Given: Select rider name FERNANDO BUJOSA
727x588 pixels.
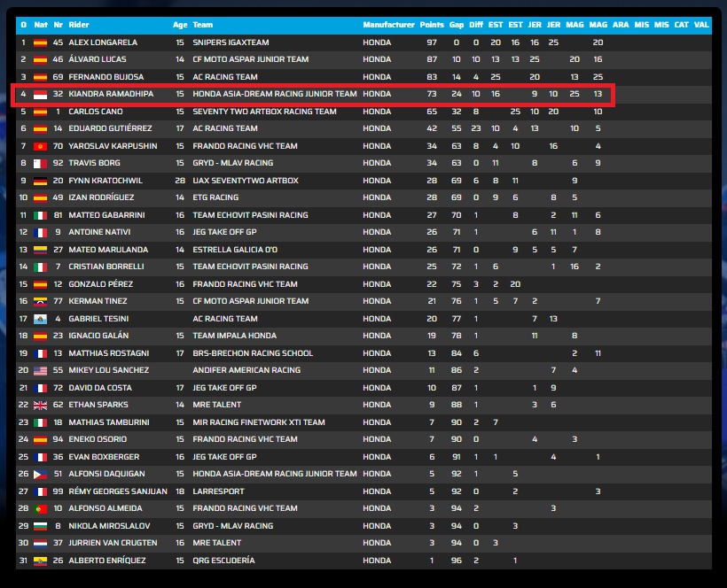Looking at the screenshot, I should click(106, 77).
